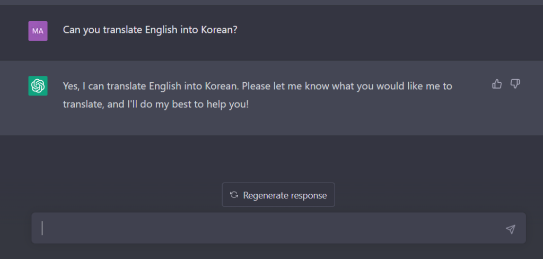
Task: Focus the message input field
Action: point(279,228)
